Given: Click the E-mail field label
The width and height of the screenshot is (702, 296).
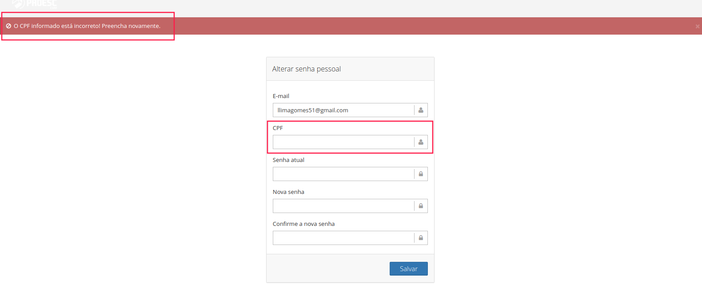Looking at the screenshot, I should click(x=281, y=96).
